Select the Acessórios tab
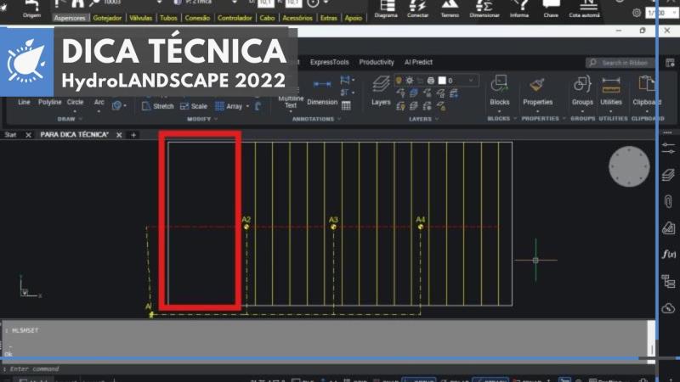Screen dimensions: 680x382 297,18
